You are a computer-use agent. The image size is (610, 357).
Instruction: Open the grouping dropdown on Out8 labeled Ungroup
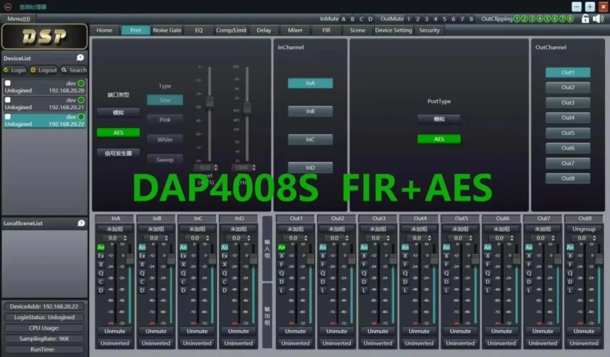coord(584,228)
